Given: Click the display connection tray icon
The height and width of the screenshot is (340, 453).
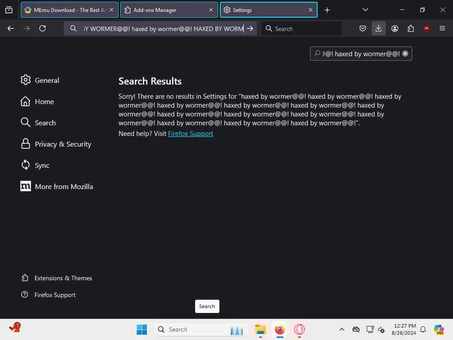Looking at the screenshot, I should coord(370,329).
